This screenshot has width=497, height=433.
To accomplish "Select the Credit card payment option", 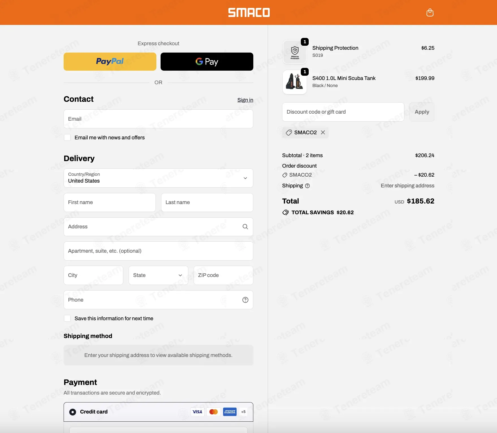I will click(73, 412).
